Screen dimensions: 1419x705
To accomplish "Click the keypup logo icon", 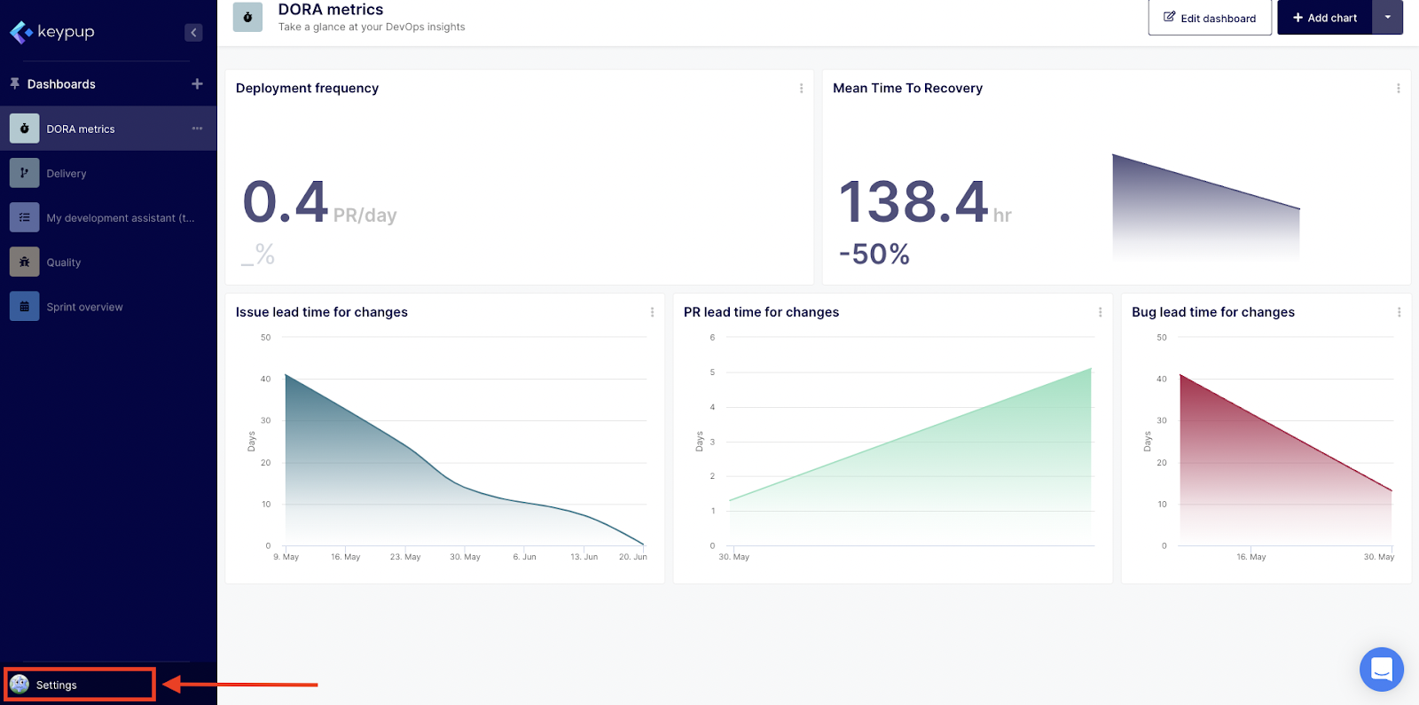I will click(21, 33).
